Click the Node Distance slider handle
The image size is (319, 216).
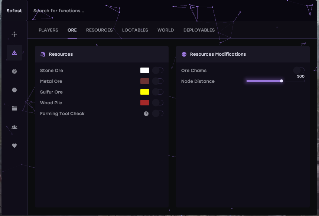pyautogui.click(x=281, y=81)
